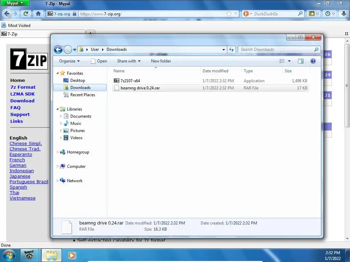Click the browser downloads arrow icon
This screenshot has height=262, width=350.
[344, 14]
